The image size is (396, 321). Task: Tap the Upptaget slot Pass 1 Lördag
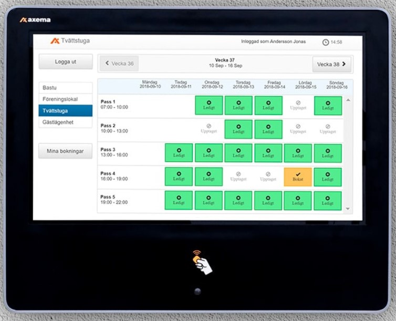point(298,105)
